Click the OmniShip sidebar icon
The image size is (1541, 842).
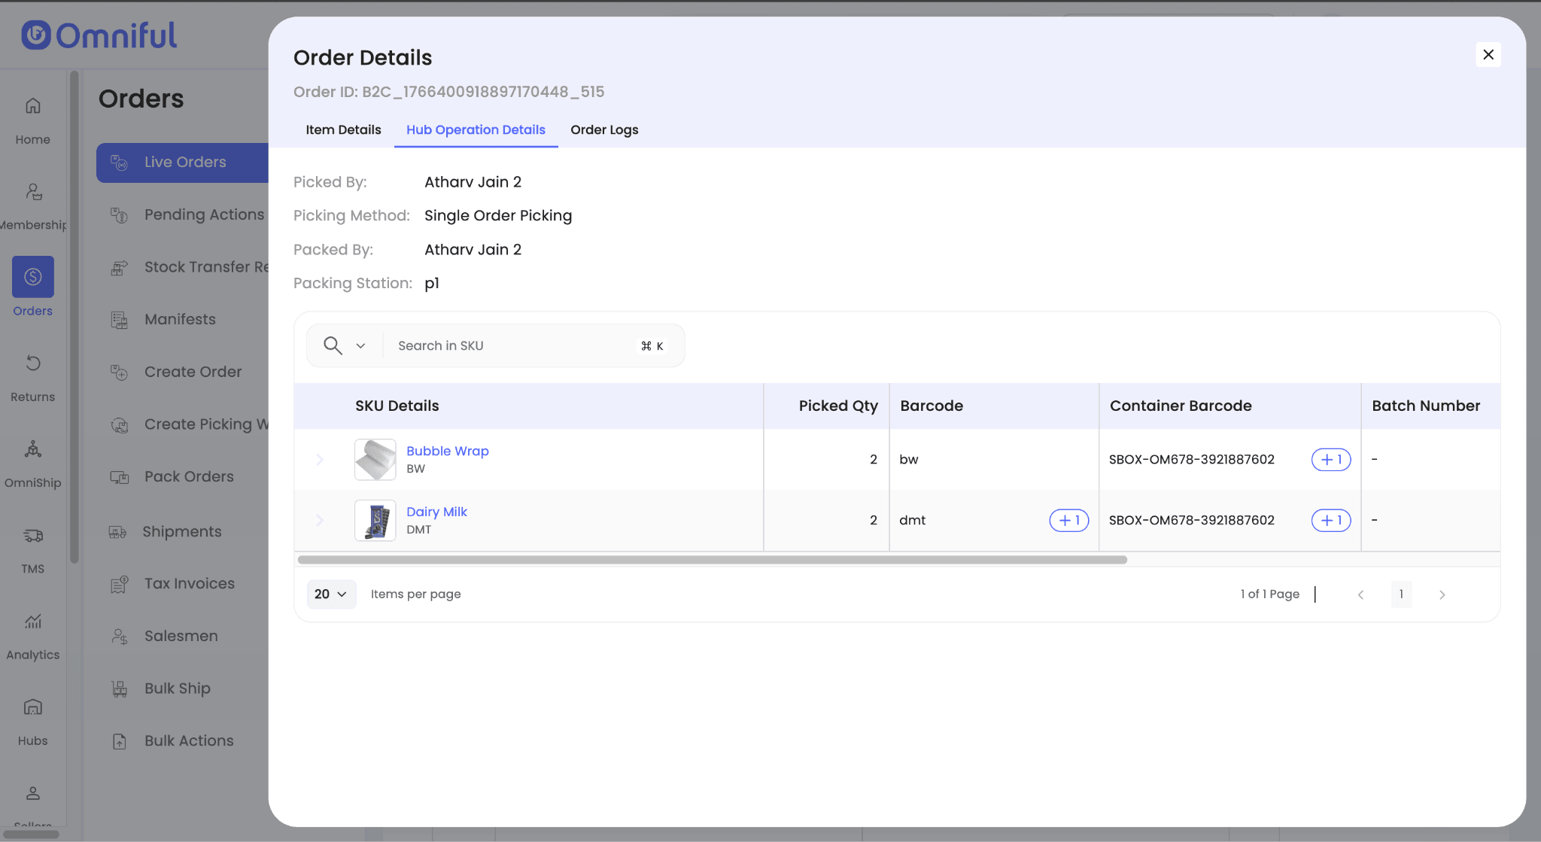(x=32, y=449)
